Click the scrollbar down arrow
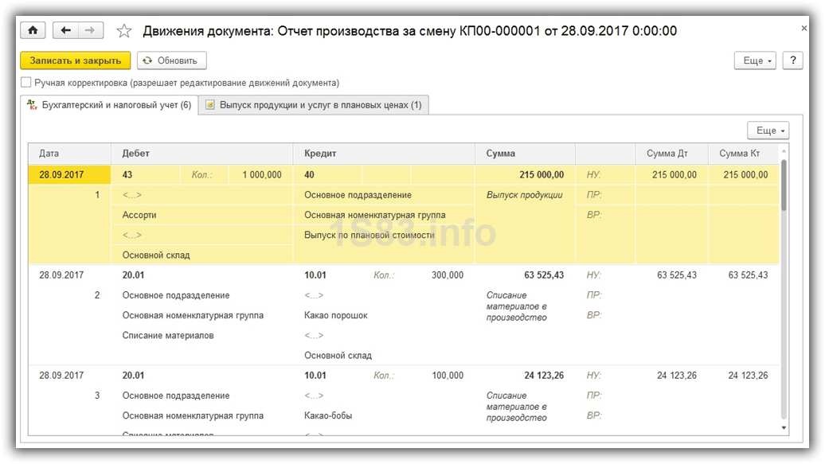This screenshot has width=825, height=464. coord(784,427)
